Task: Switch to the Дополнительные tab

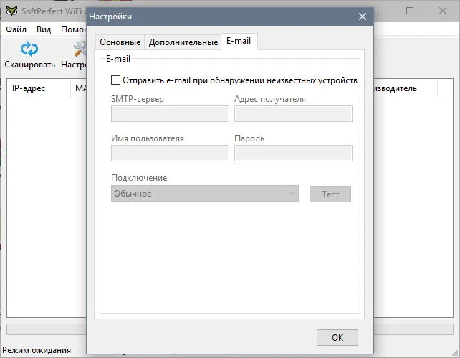Action: coord(183,42)
